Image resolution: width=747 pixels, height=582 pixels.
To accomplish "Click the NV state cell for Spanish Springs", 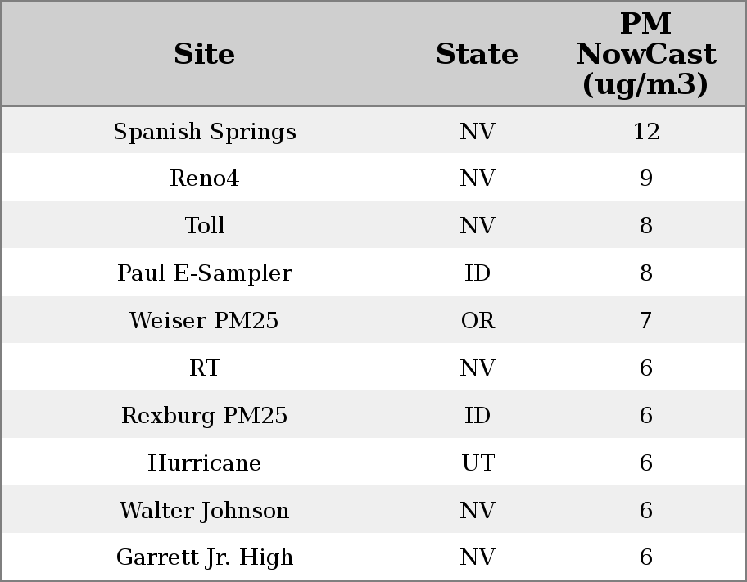I will point(477,132).
